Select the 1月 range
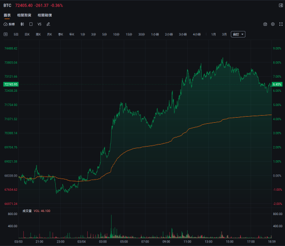 pos(213,34)
